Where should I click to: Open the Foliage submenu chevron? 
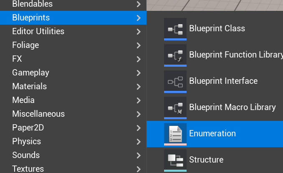coord(139,45)
